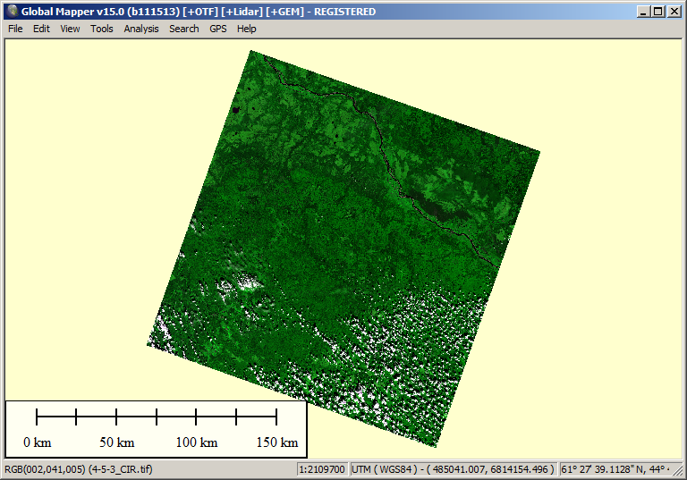Click the 1:2109700 scale field in status bar
The image size is (687, 480).
(322, 469)
